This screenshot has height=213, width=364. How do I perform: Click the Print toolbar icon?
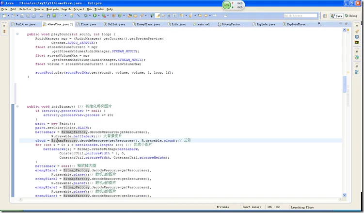(33, 16)
